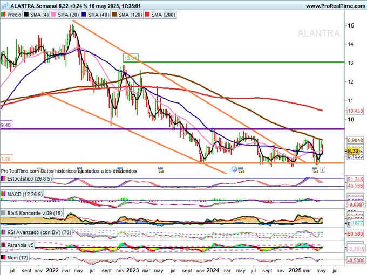Click the purple 9,48 level label
Image resolution: width=367 pixels, height=275 pixels.
[6, 125]
